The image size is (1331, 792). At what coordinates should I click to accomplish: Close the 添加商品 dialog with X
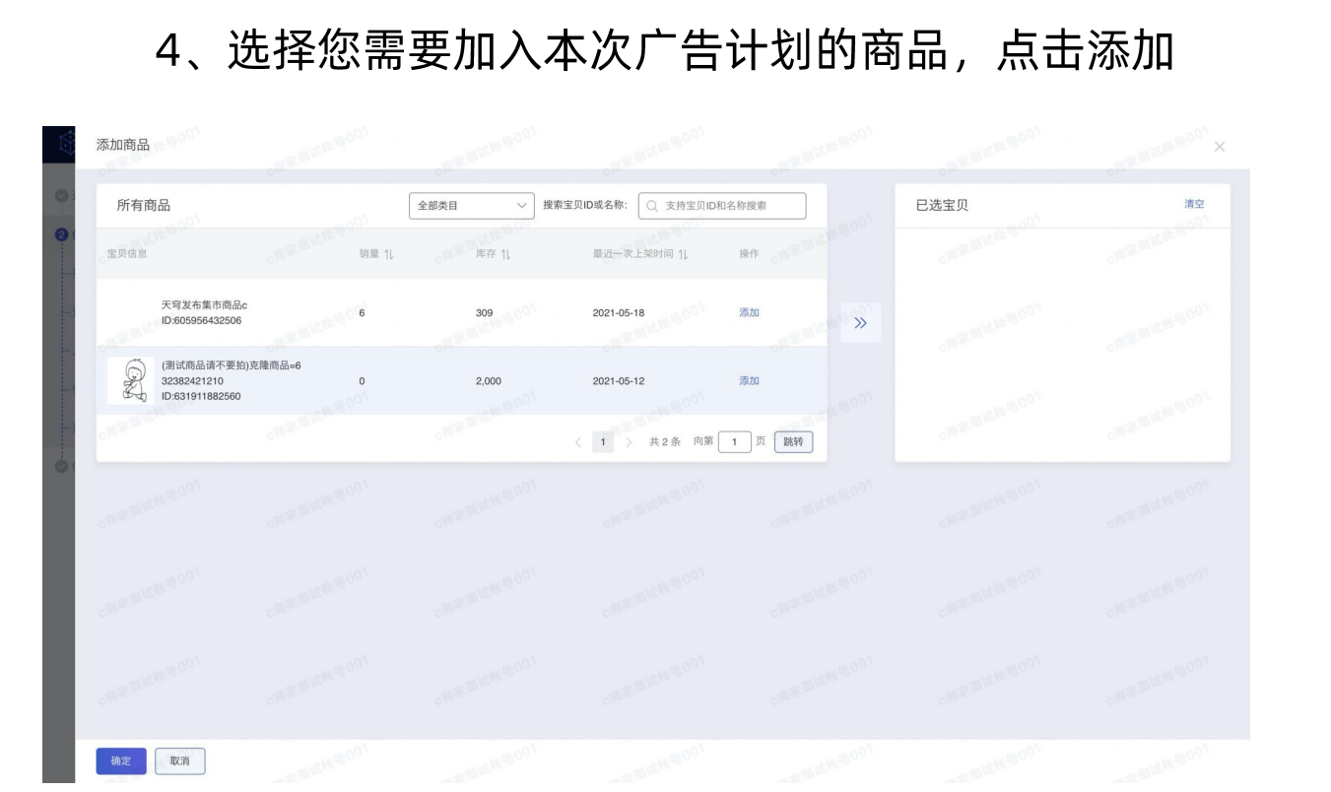pyautogui.click(x=1220, y=147)
